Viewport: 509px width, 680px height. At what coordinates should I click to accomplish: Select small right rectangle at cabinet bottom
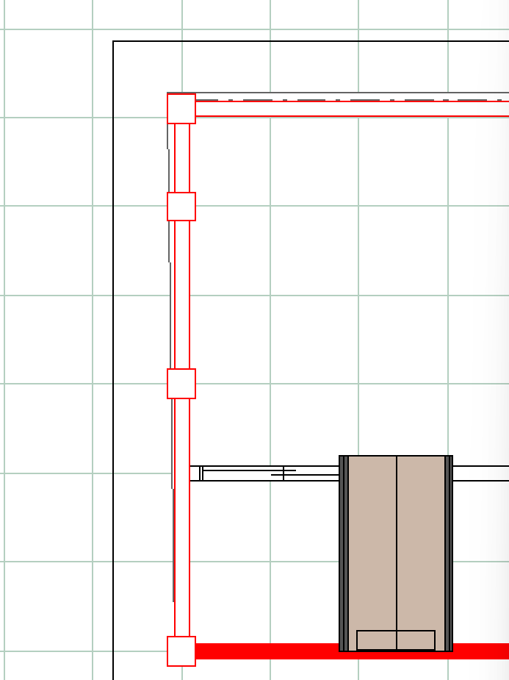(x=416, y=640)
